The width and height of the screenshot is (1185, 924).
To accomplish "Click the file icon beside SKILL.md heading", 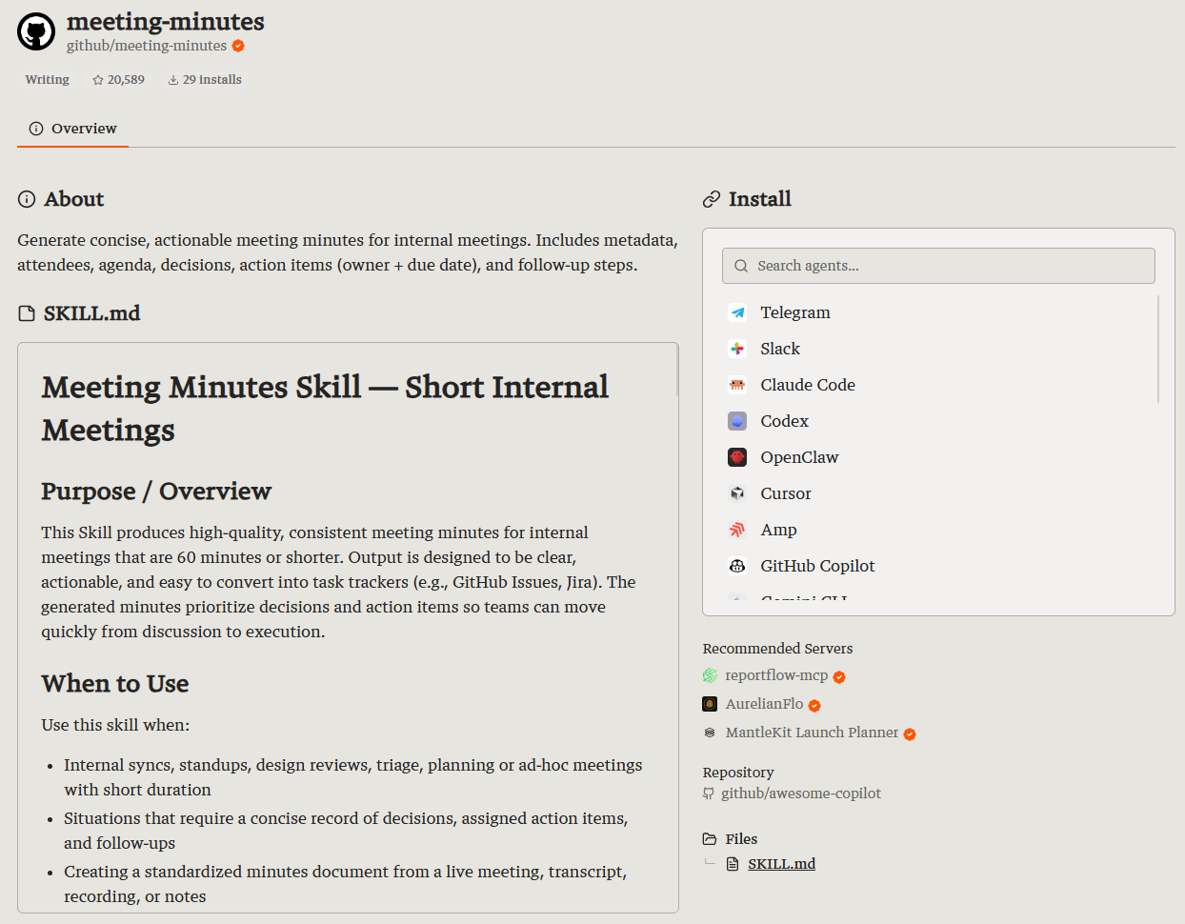I will click(27, 313).
